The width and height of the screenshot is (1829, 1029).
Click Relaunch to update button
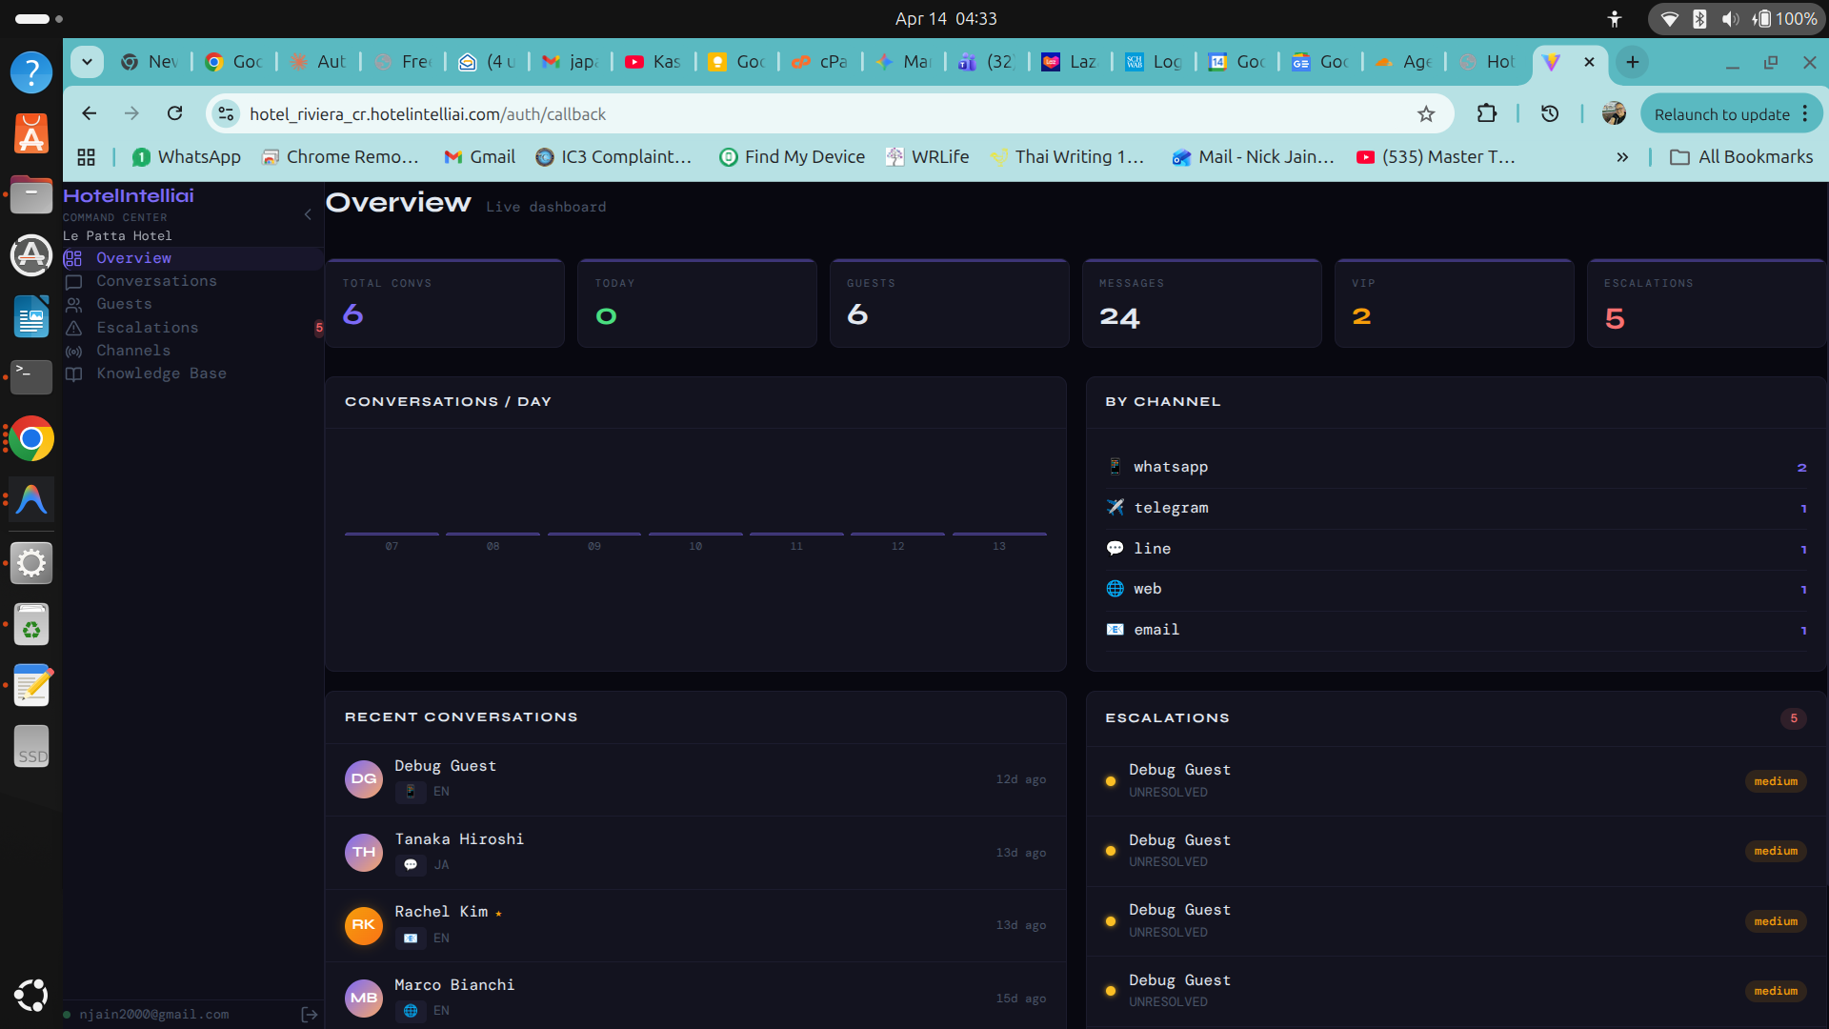coord(1721,114)
